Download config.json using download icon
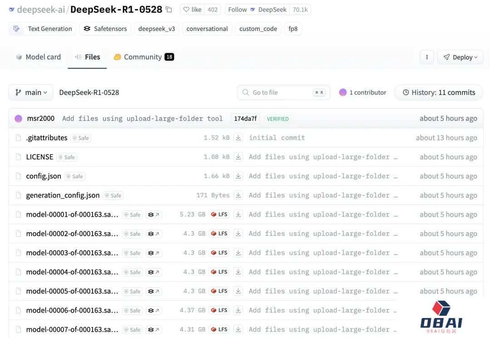Viewport: 490px width, 338px height. tap(238, 176)
